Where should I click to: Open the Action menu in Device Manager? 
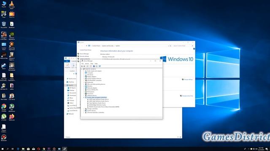[x=87, y=64]
